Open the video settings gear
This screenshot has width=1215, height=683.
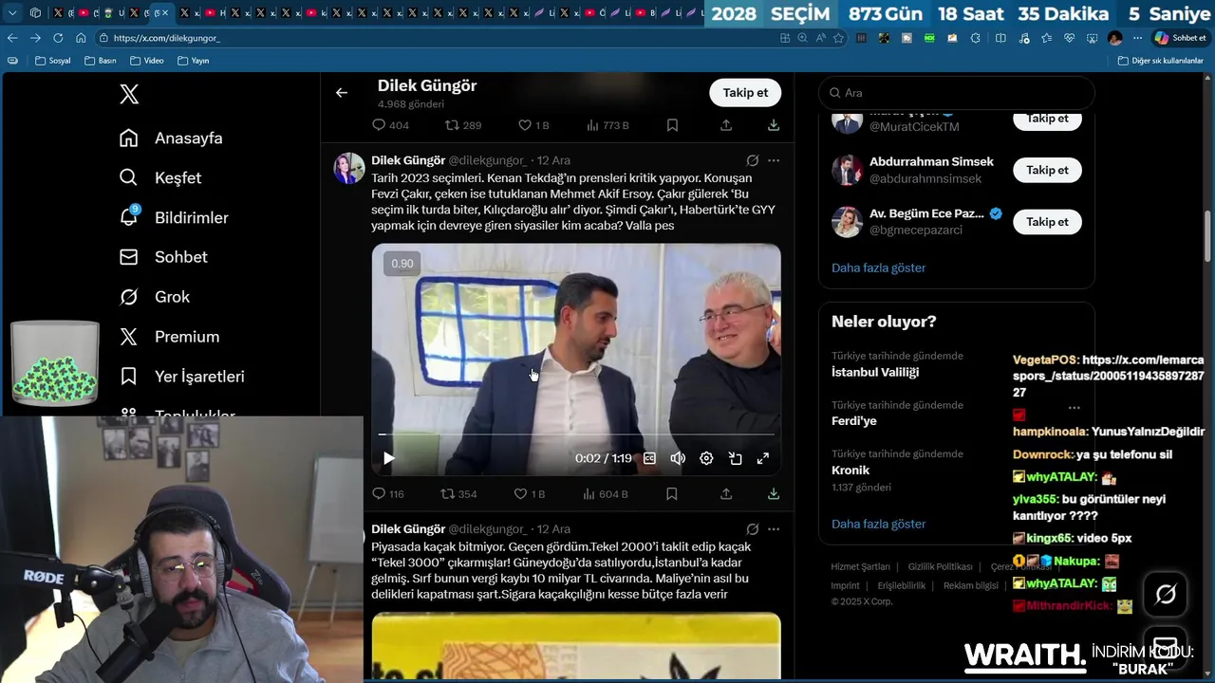click(x=706, y=458)
